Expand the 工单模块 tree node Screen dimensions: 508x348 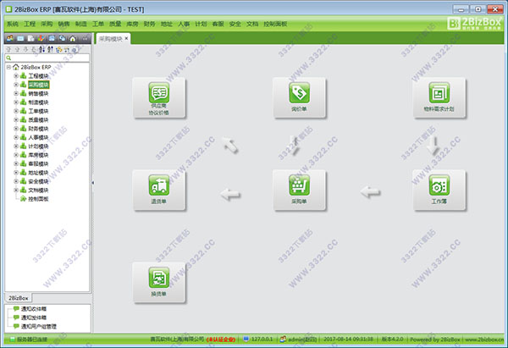click(x=16, y=111)
